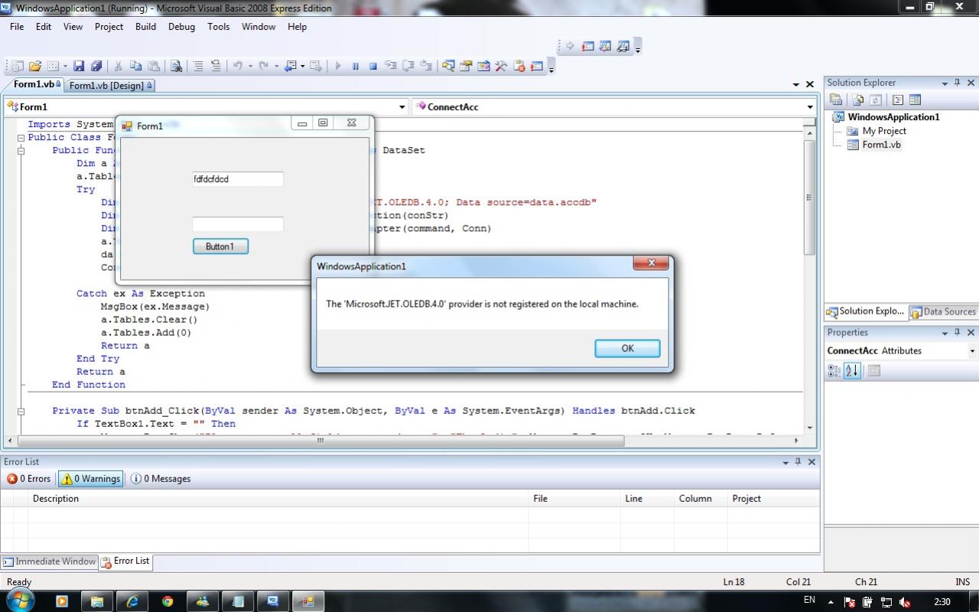Open Chrome from the taskbar
Image resolution: width=979 pixels, height=612 pixels.
pyautogui.click(x=168, y=601)
